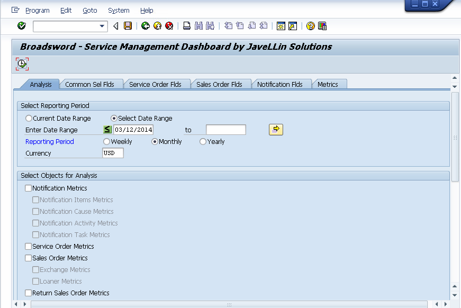
Task: Check the Notification Activity Metrics checkbox
Action: pos(35,223)
